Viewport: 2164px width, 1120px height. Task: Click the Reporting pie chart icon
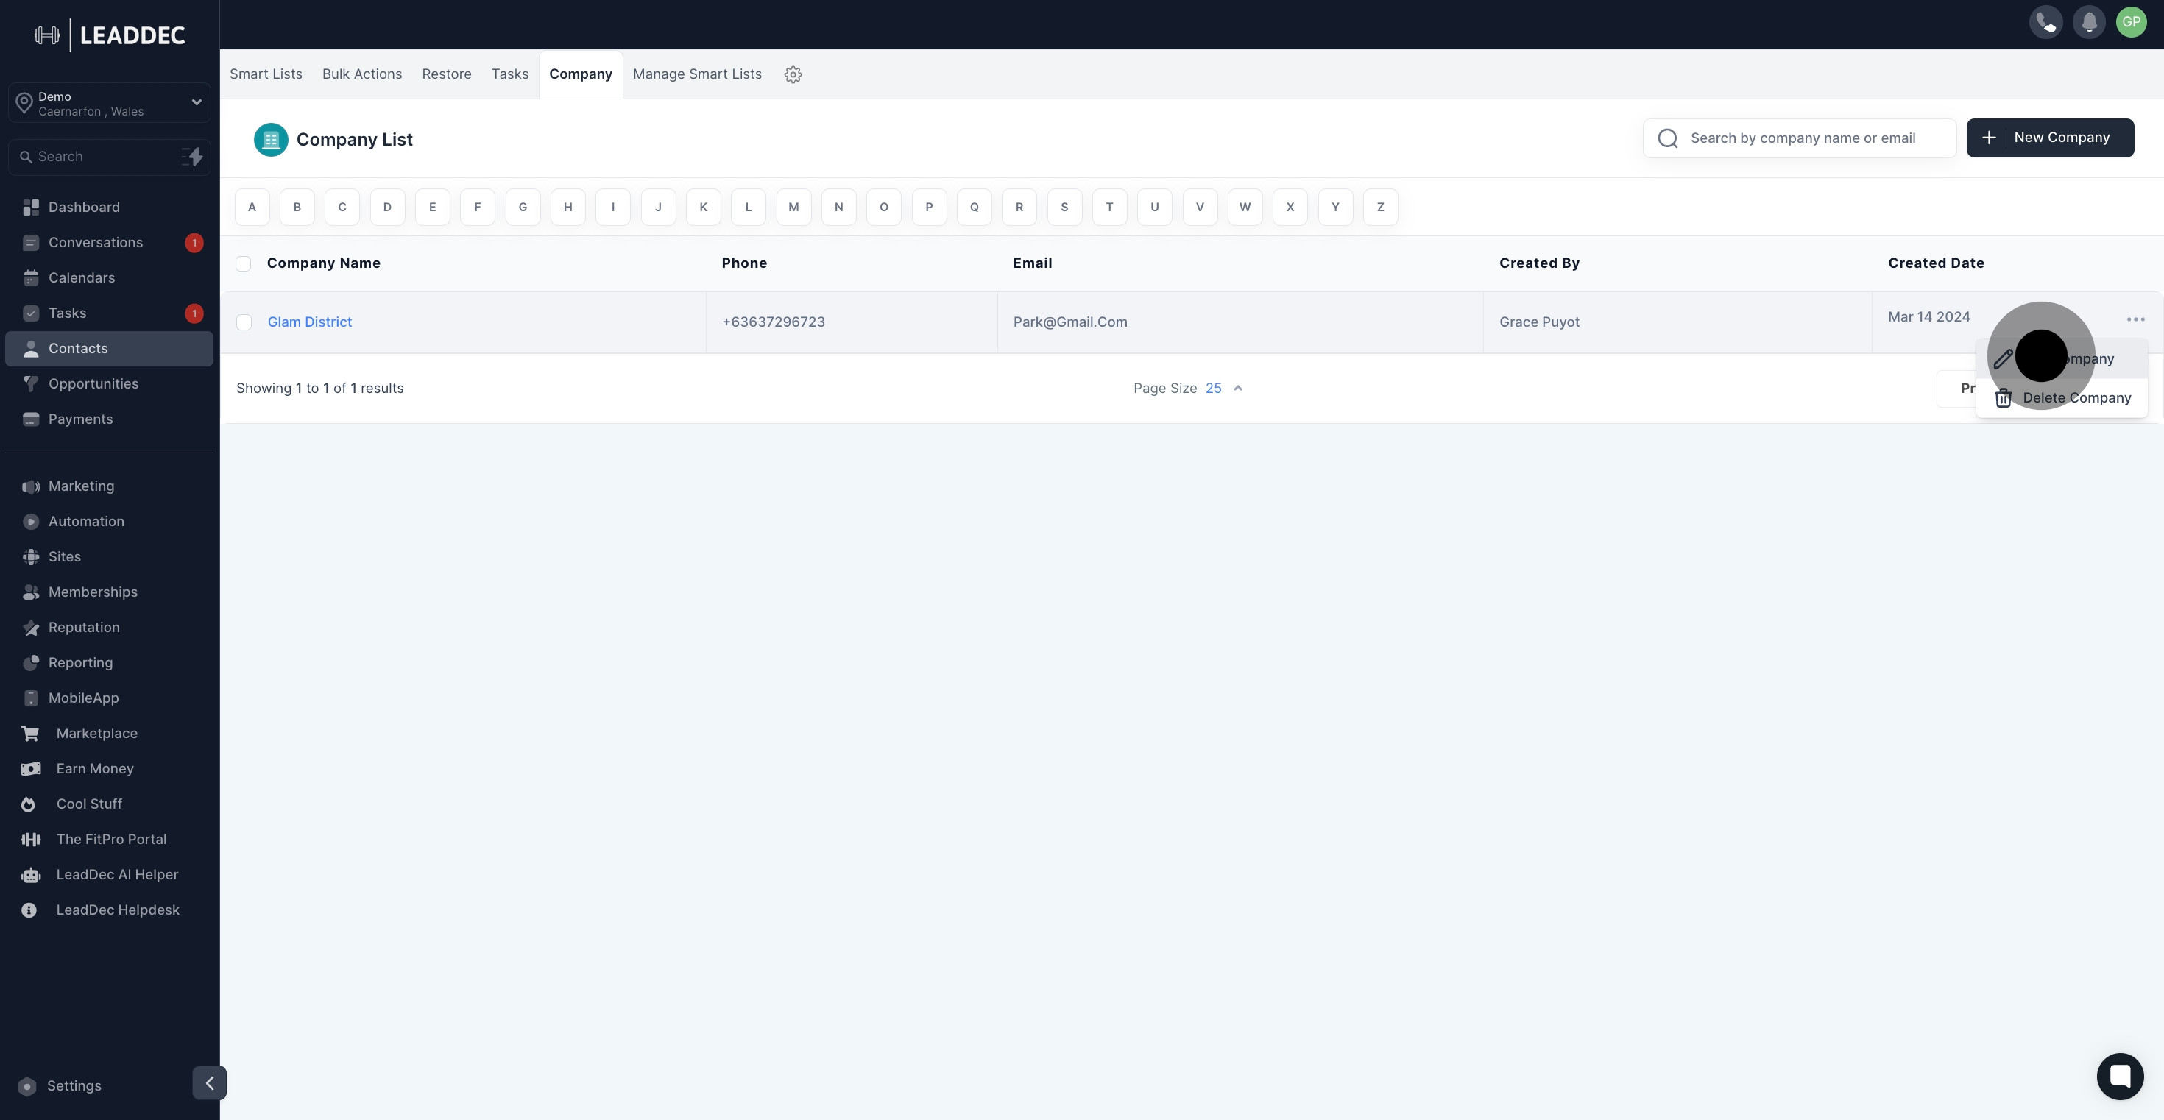tap(31, 663)
